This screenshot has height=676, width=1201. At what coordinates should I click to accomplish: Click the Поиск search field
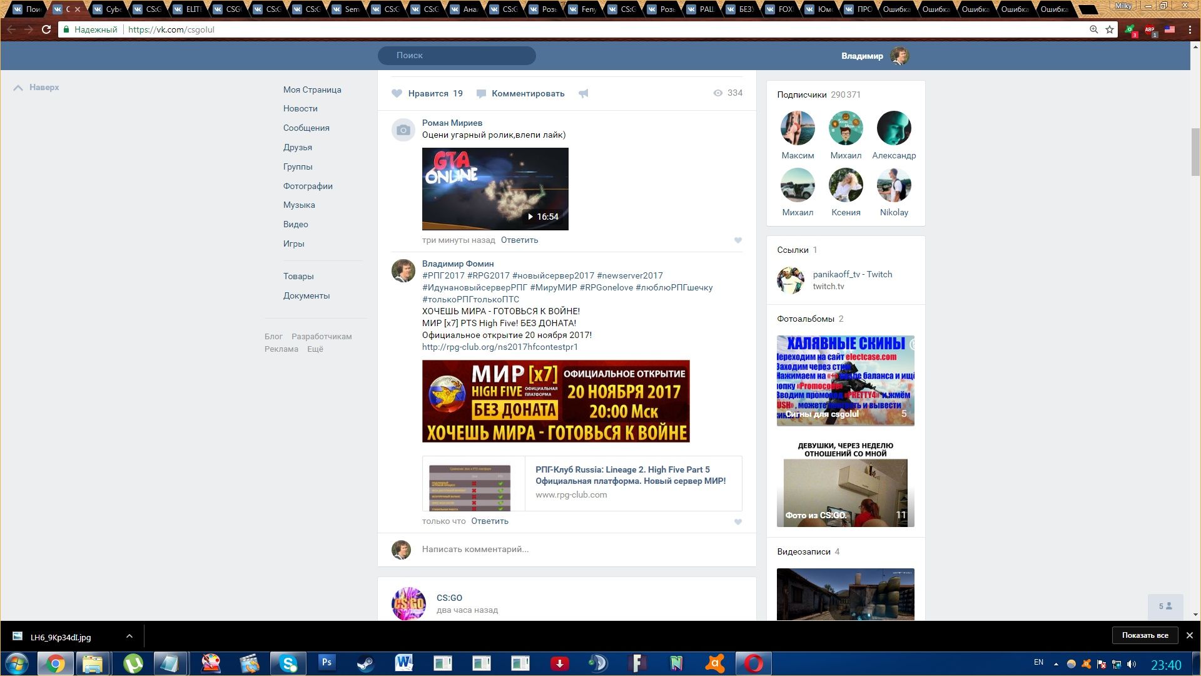(457, 55)
